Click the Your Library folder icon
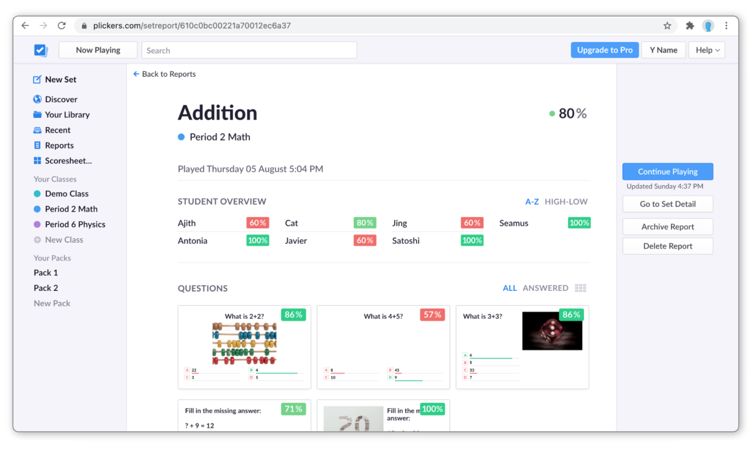755x449 pixels. tap(37, 114)
